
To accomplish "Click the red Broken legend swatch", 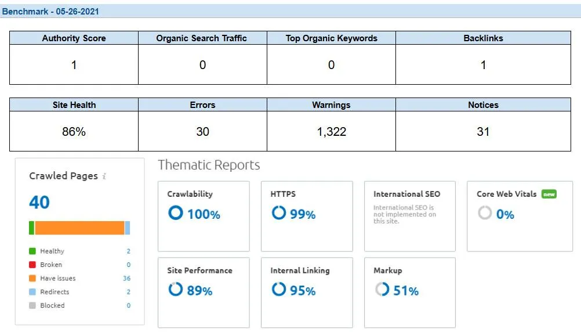I will point(32,265).
